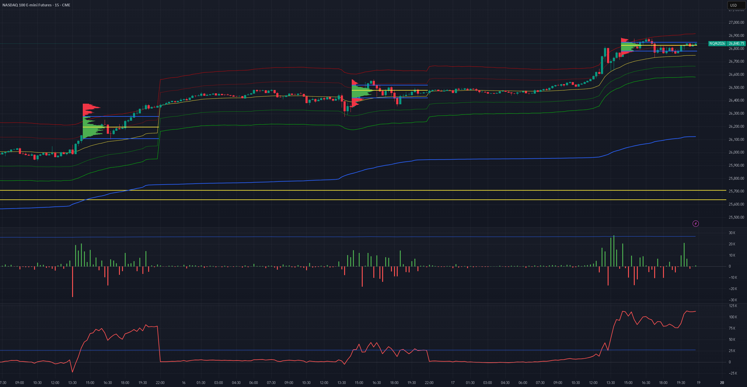This screenshot has height=387, width=747.
Task: Click the 20 K volume axis label
Action: click(x=732, y=244)
